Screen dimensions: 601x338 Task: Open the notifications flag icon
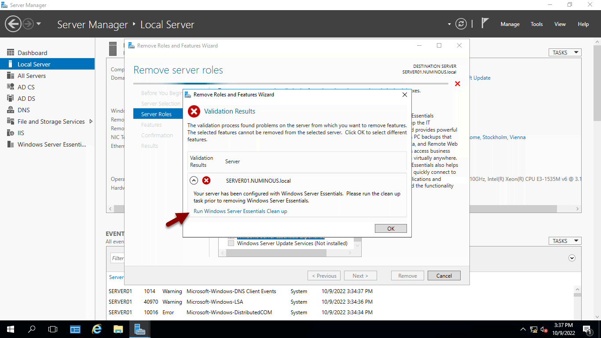(x=485, y=23)
